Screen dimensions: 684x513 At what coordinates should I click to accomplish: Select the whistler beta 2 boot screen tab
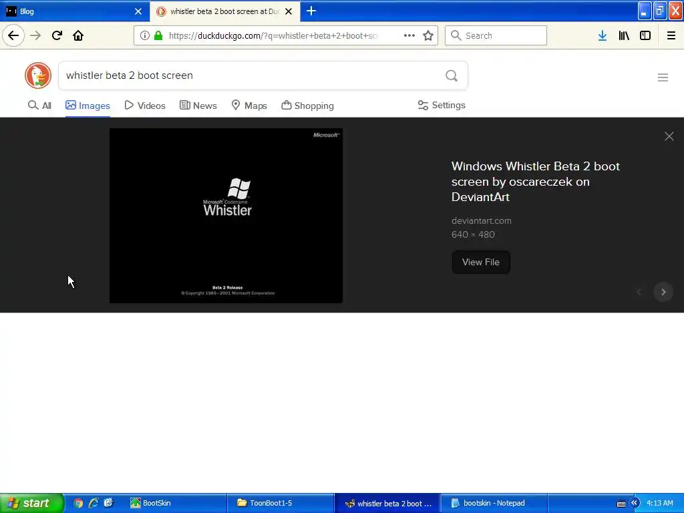225,11
